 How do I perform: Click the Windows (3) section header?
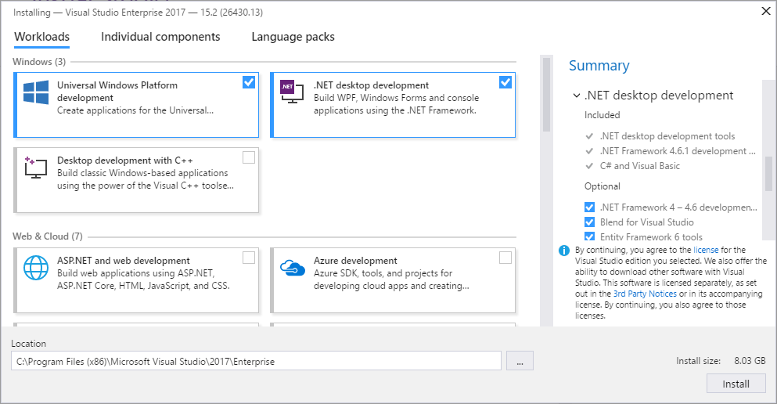39,62
